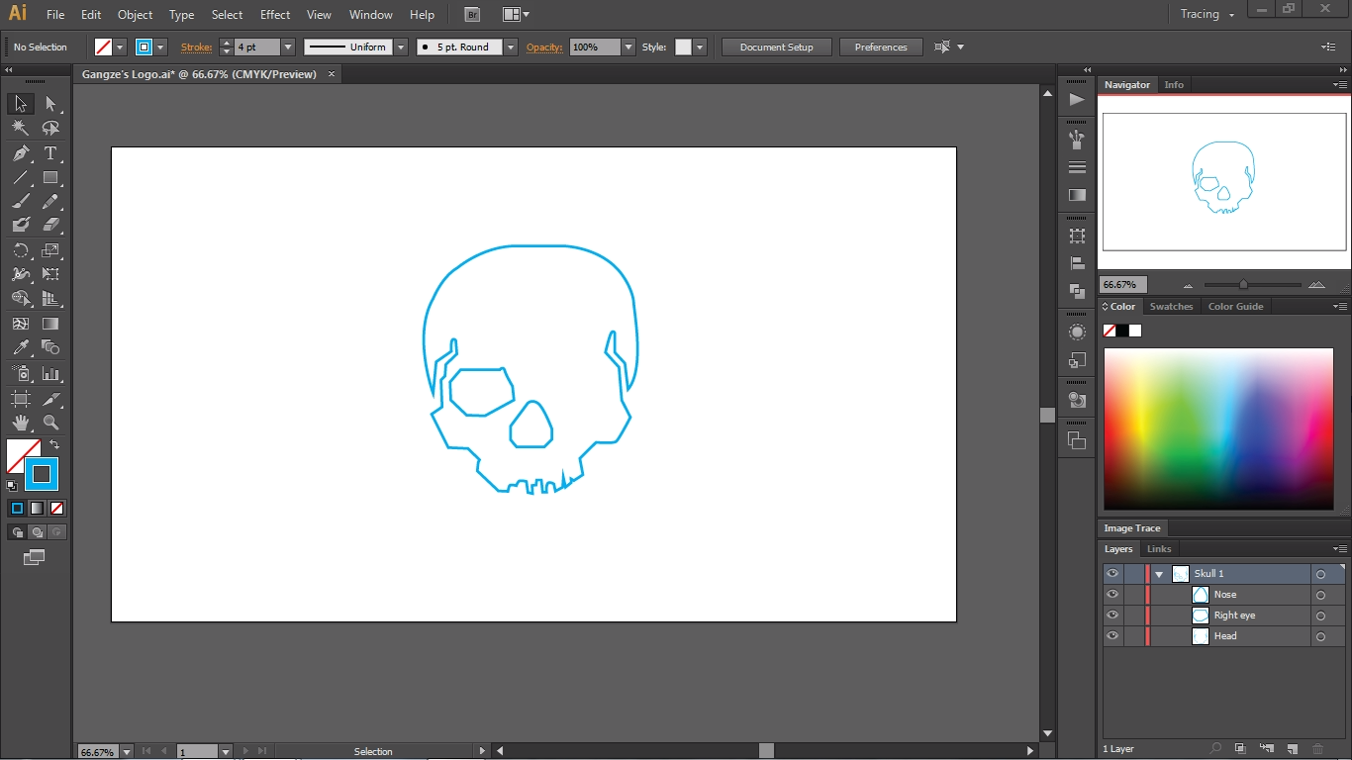Select the Pen tool
Viewport: 1352px width, 760px height.
[21, 153]
